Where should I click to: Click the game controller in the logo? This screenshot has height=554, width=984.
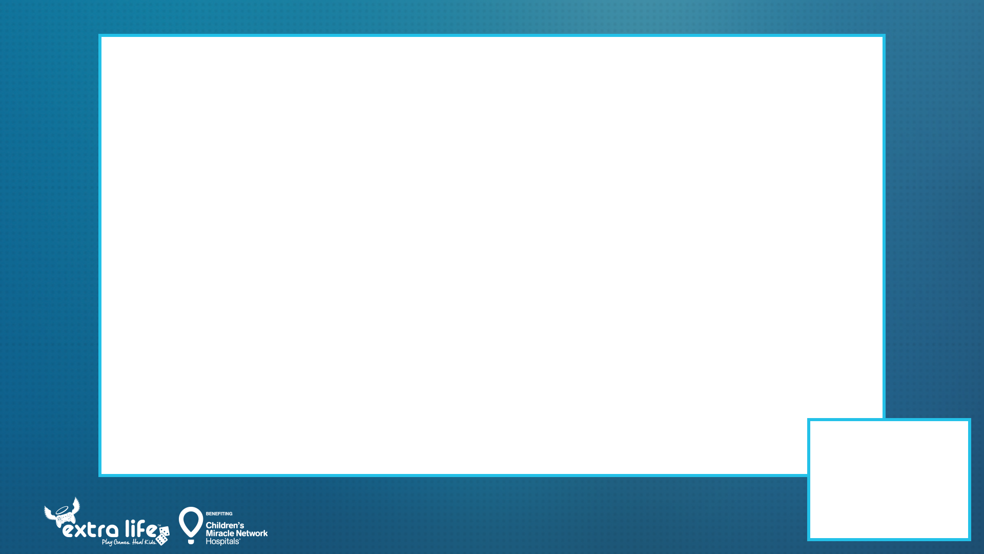coord(66,518)
